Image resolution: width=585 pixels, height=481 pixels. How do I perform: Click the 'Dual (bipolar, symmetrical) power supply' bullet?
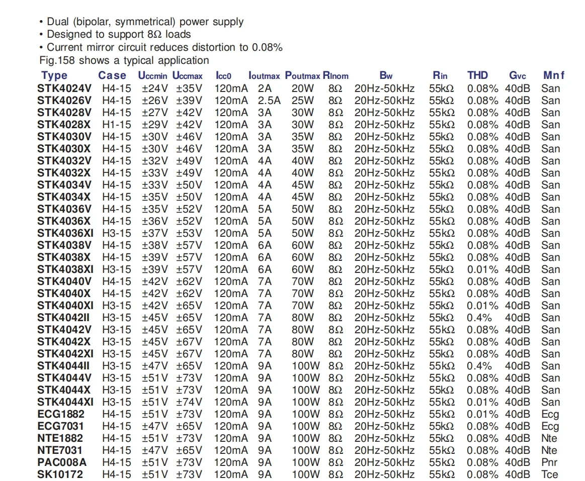(141, 22)
